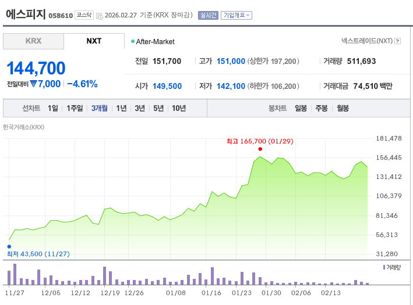Image resolution: width=413 pixels, height=305 pixels.
Task: Click the high price 151,000
Action: pyautogui.click(x=231, y=61)
